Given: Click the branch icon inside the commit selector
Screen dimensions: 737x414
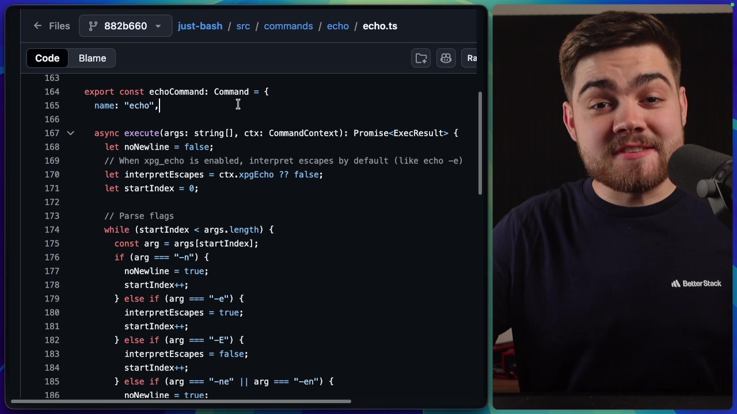Looking at the screenshot, I should (94, 26).
